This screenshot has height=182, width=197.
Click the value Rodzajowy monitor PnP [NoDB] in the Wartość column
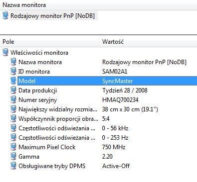144,62
